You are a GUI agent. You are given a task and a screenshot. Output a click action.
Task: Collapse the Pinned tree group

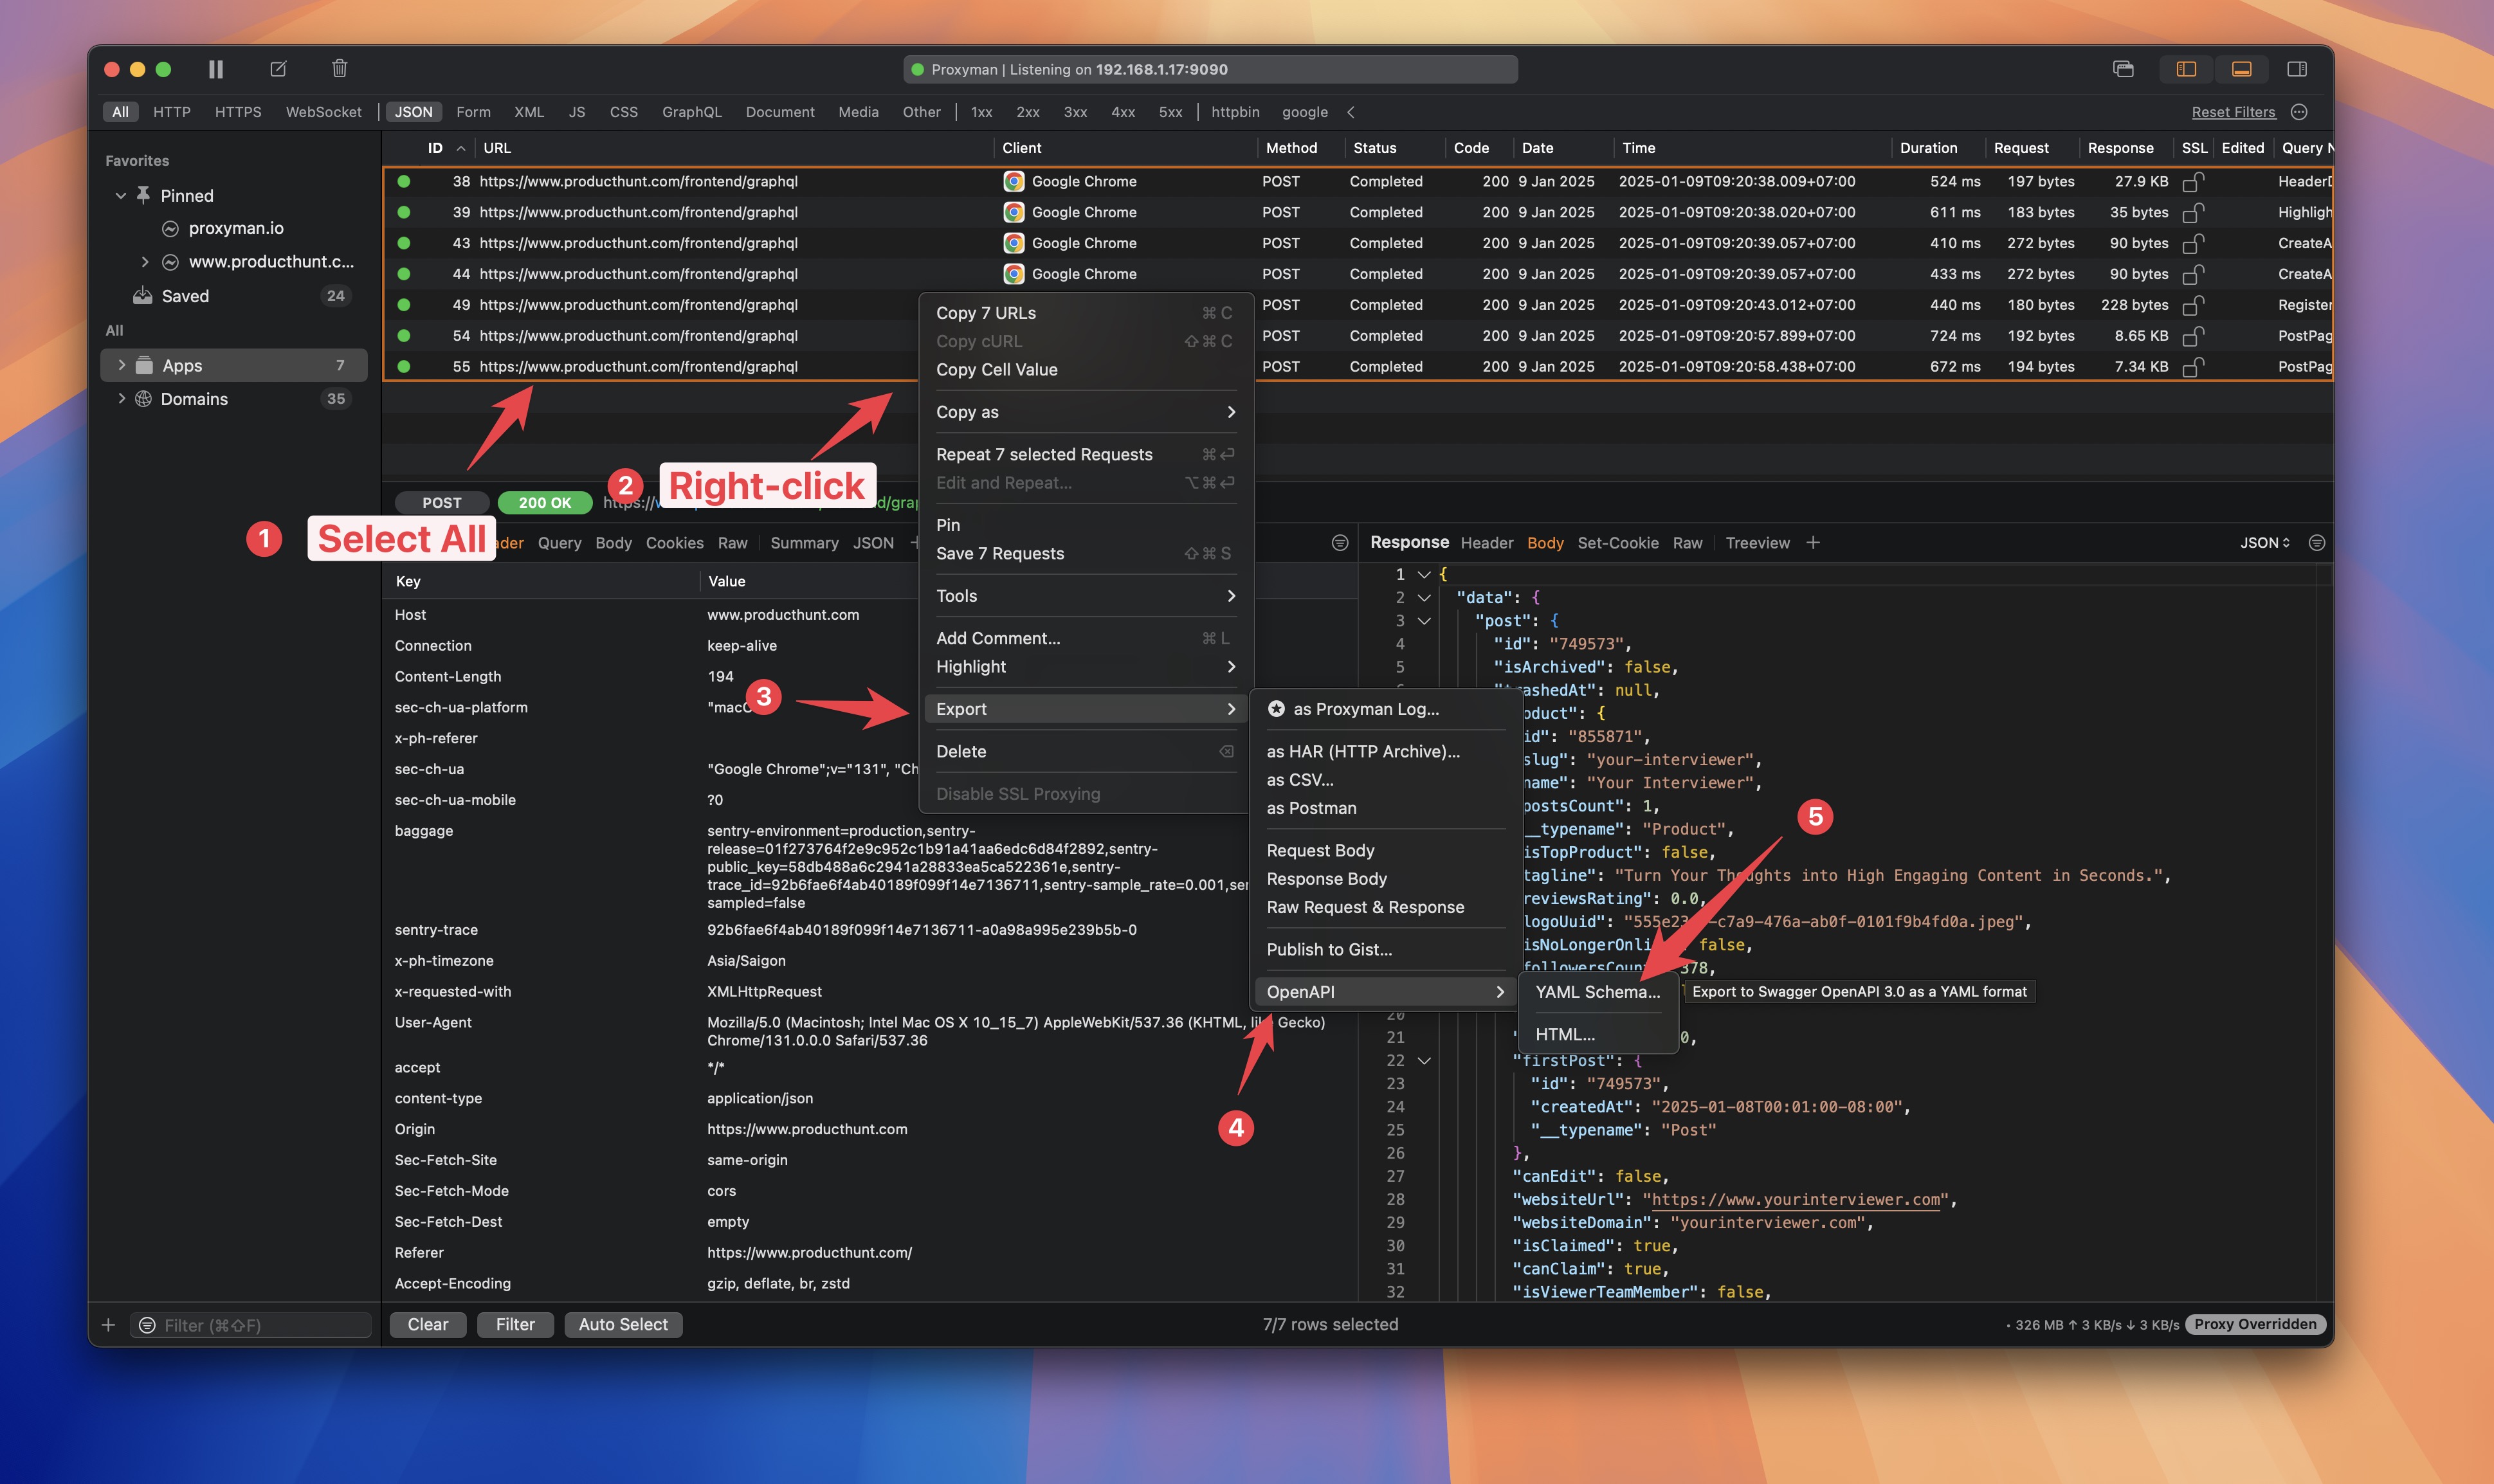(121, 196)
